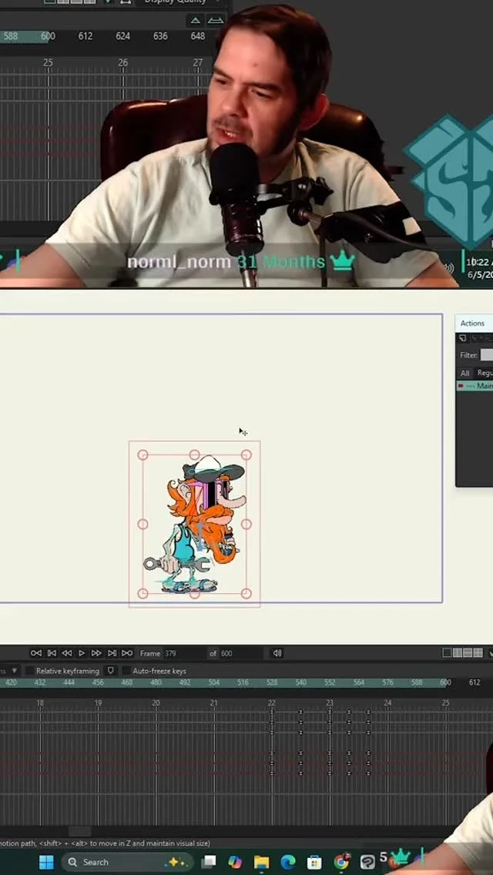The height and width of the screenshot is (875, 493).
Task: Click the single-pane layout icon in timeline header
Action: (x=448, y=653)
